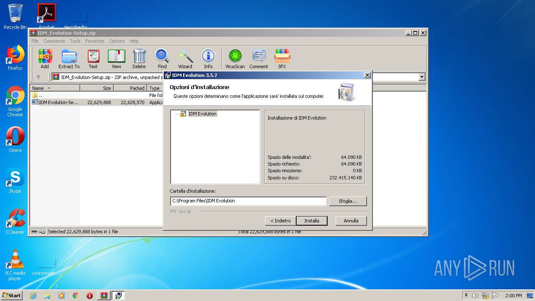Click the Comment toolbar icon
Viewport: 535px width, 301px height.
click(x=259, y=59)
